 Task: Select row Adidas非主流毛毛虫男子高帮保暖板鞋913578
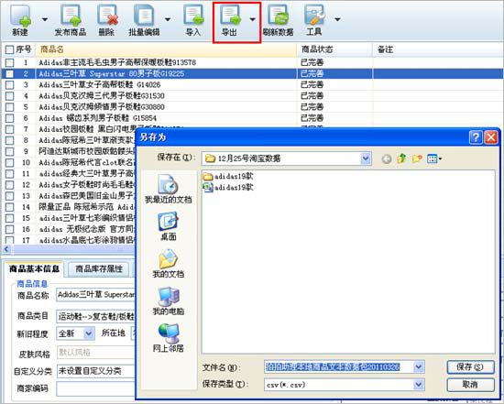tap(252, 62)
